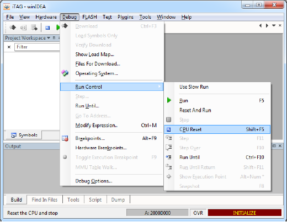Click the CPU Reset toolbar icon
Viewport: 287px width, 222px height.
tap(47, 28)
